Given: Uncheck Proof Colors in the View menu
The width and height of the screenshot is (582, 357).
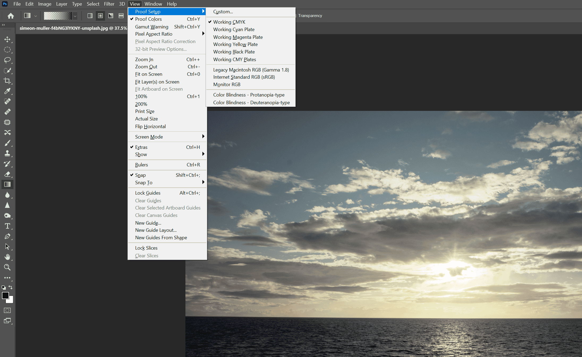Looking at the screenshot, I should tap(148, 19).
